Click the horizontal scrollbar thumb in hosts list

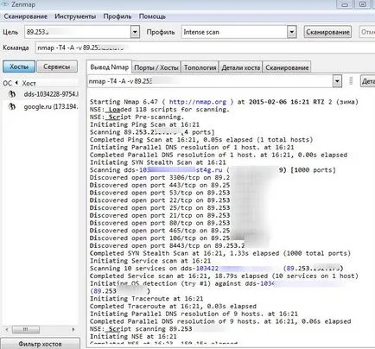coord(26,329)
